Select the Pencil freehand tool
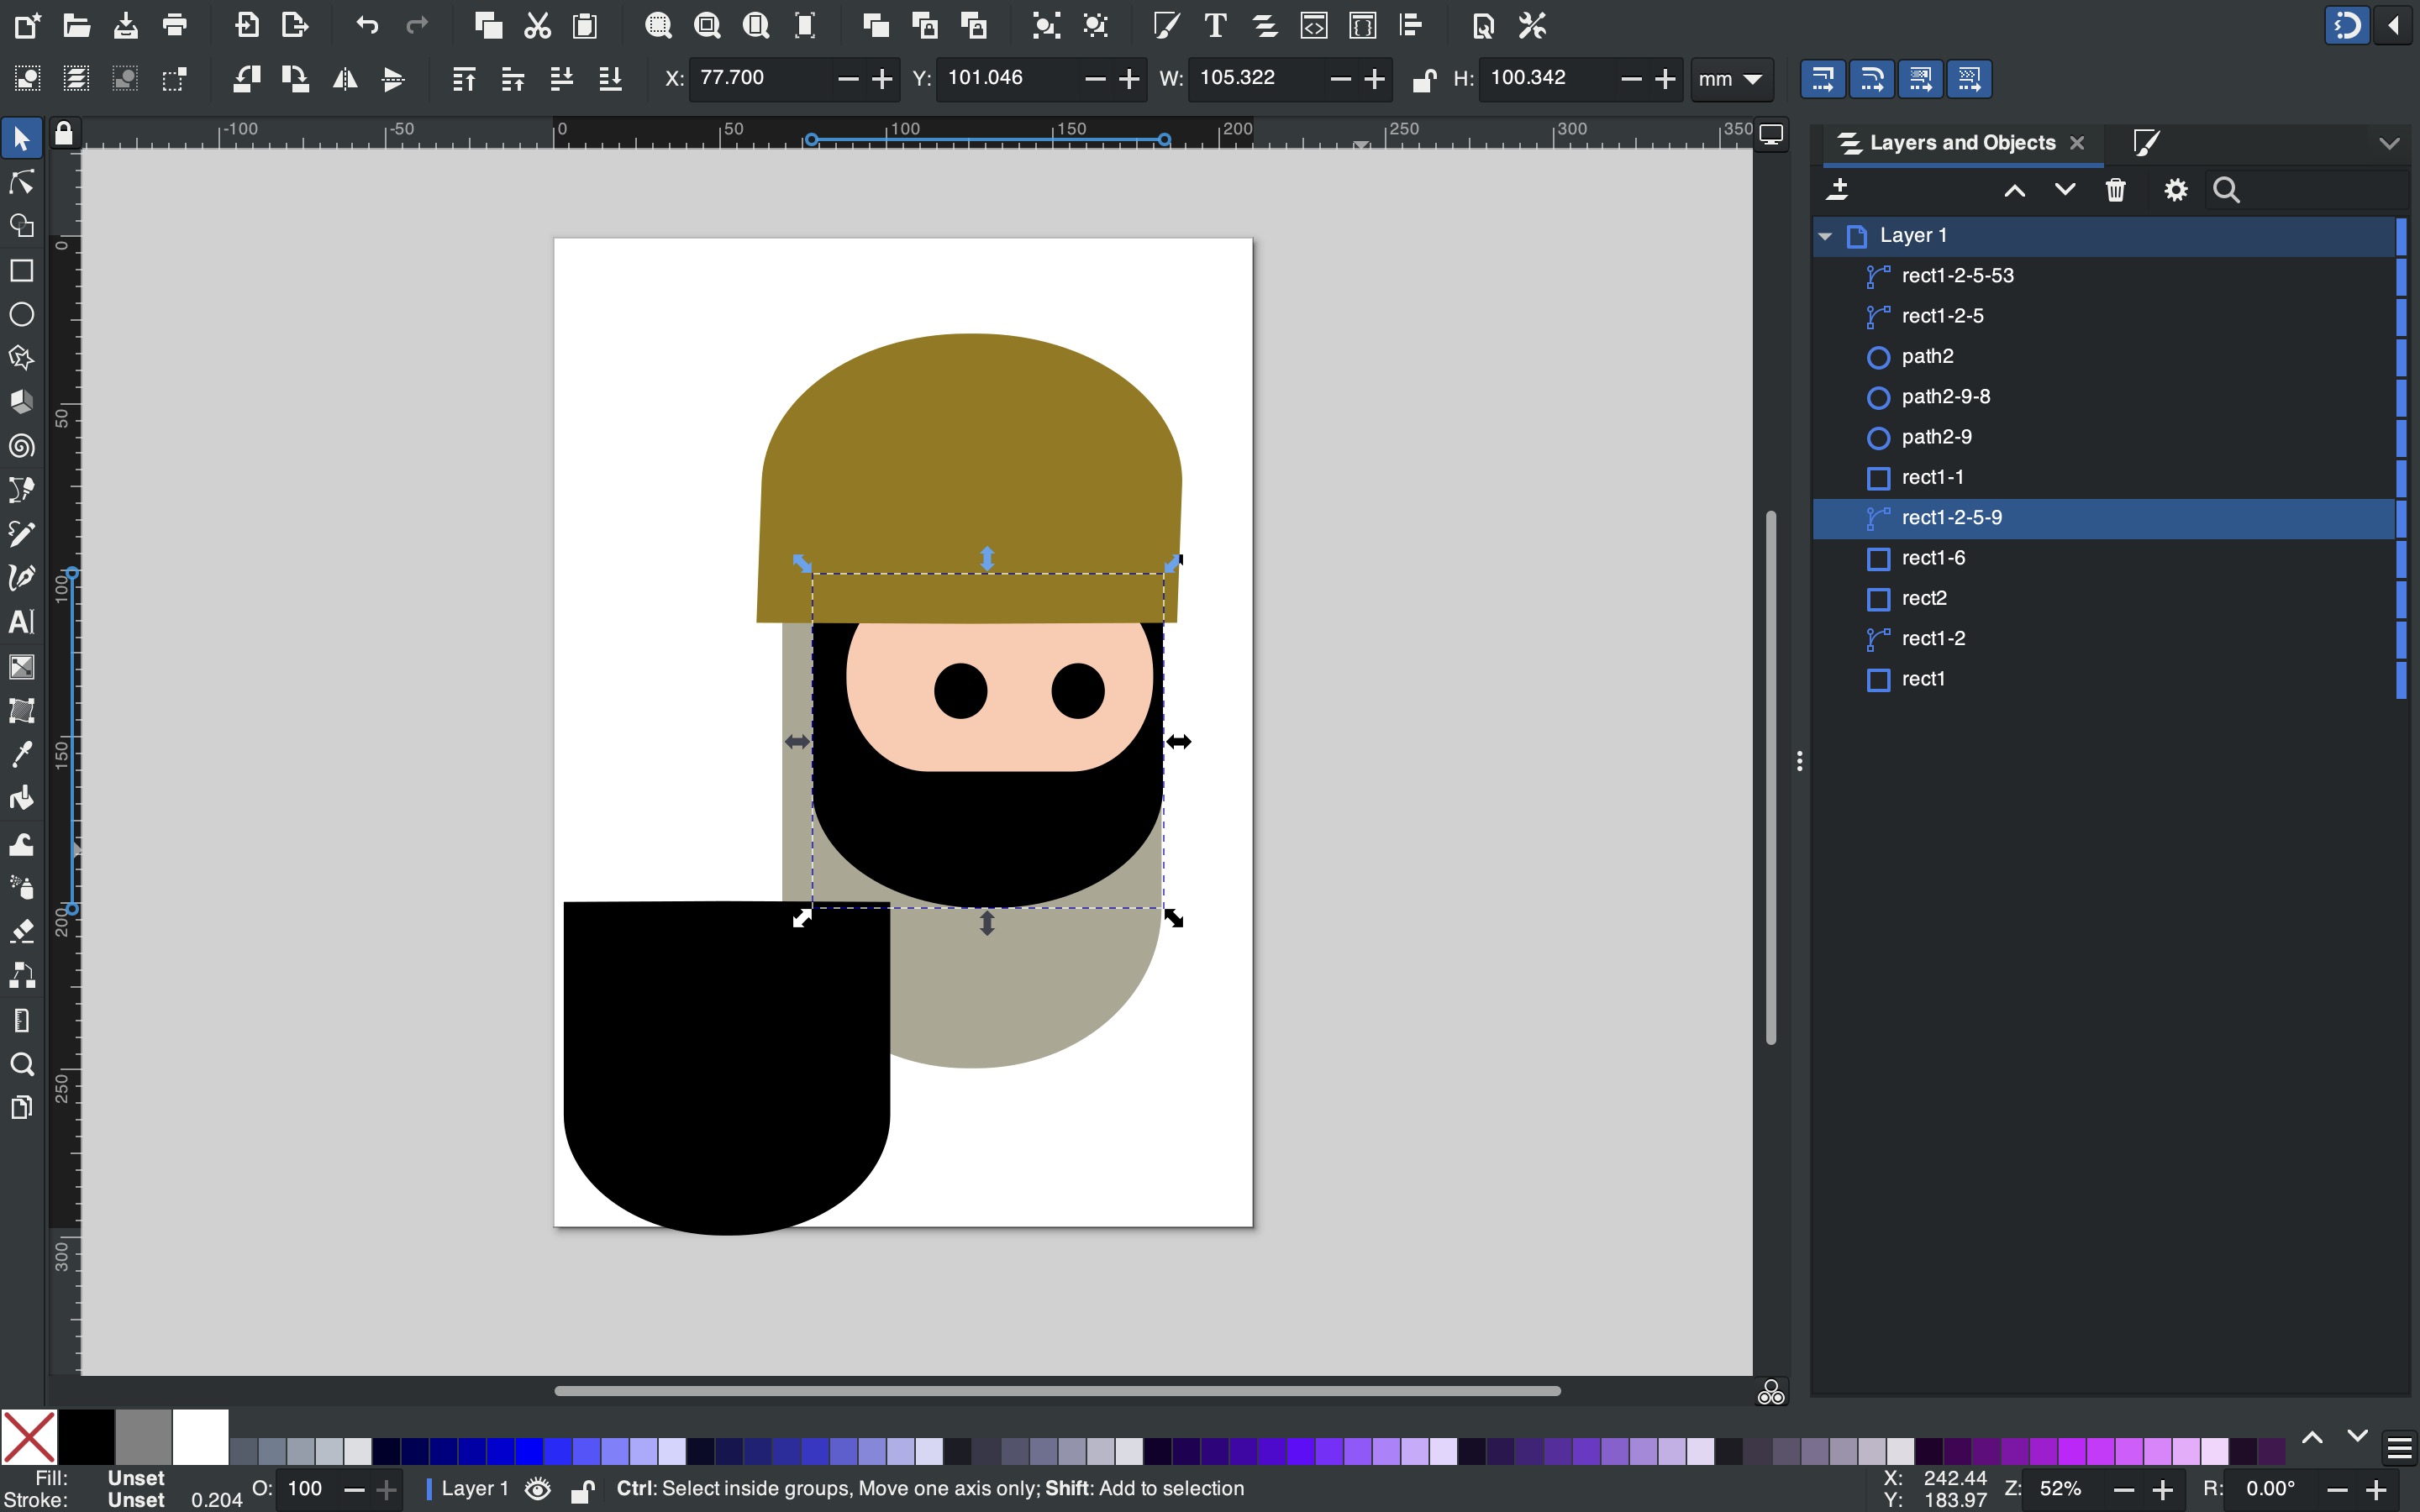 click(x=21, y=533)
